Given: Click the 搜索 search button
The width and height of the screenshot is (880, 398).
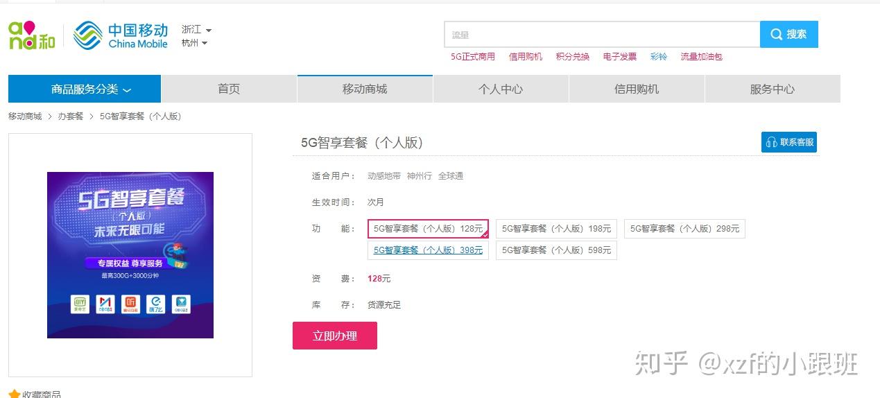Looking at the screenshot, I should point(789,34).
